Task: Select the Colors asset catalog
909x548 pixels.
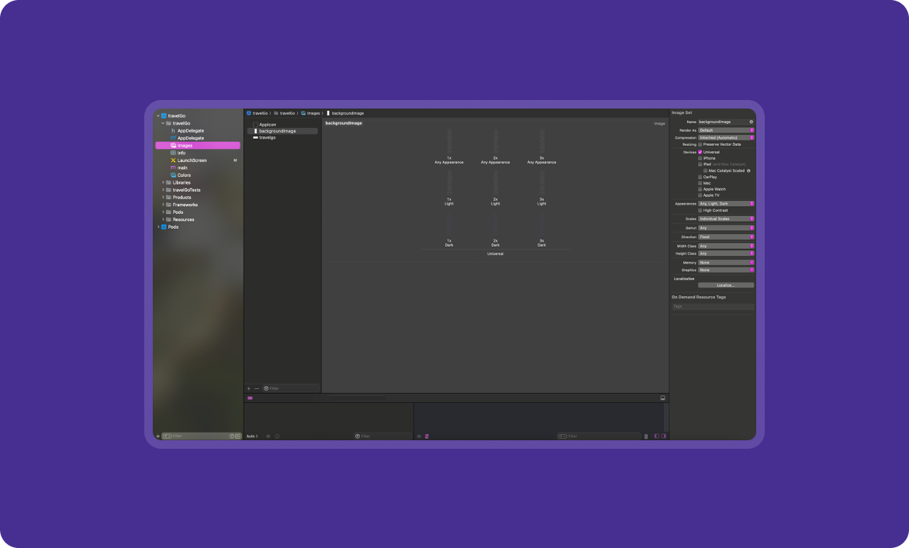Action: 184,175
